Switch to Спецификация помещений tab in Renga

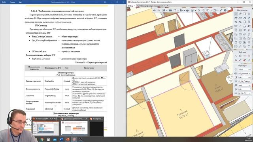pos(150,6)
